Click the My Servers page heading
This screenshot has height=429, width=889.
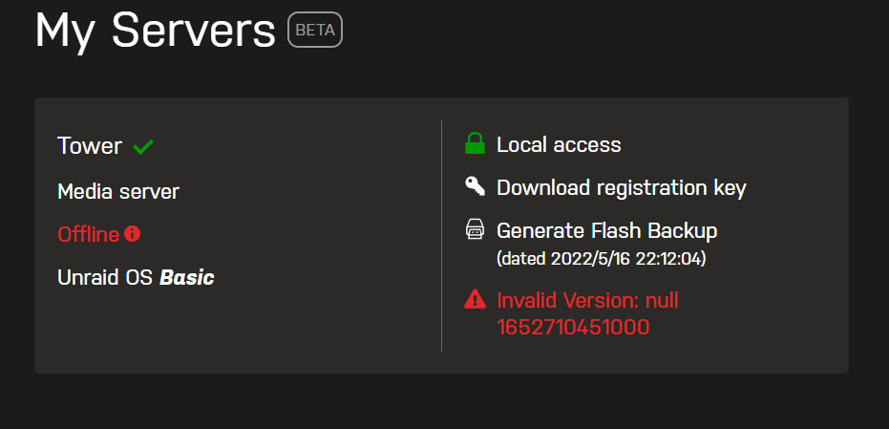point(155,30)
